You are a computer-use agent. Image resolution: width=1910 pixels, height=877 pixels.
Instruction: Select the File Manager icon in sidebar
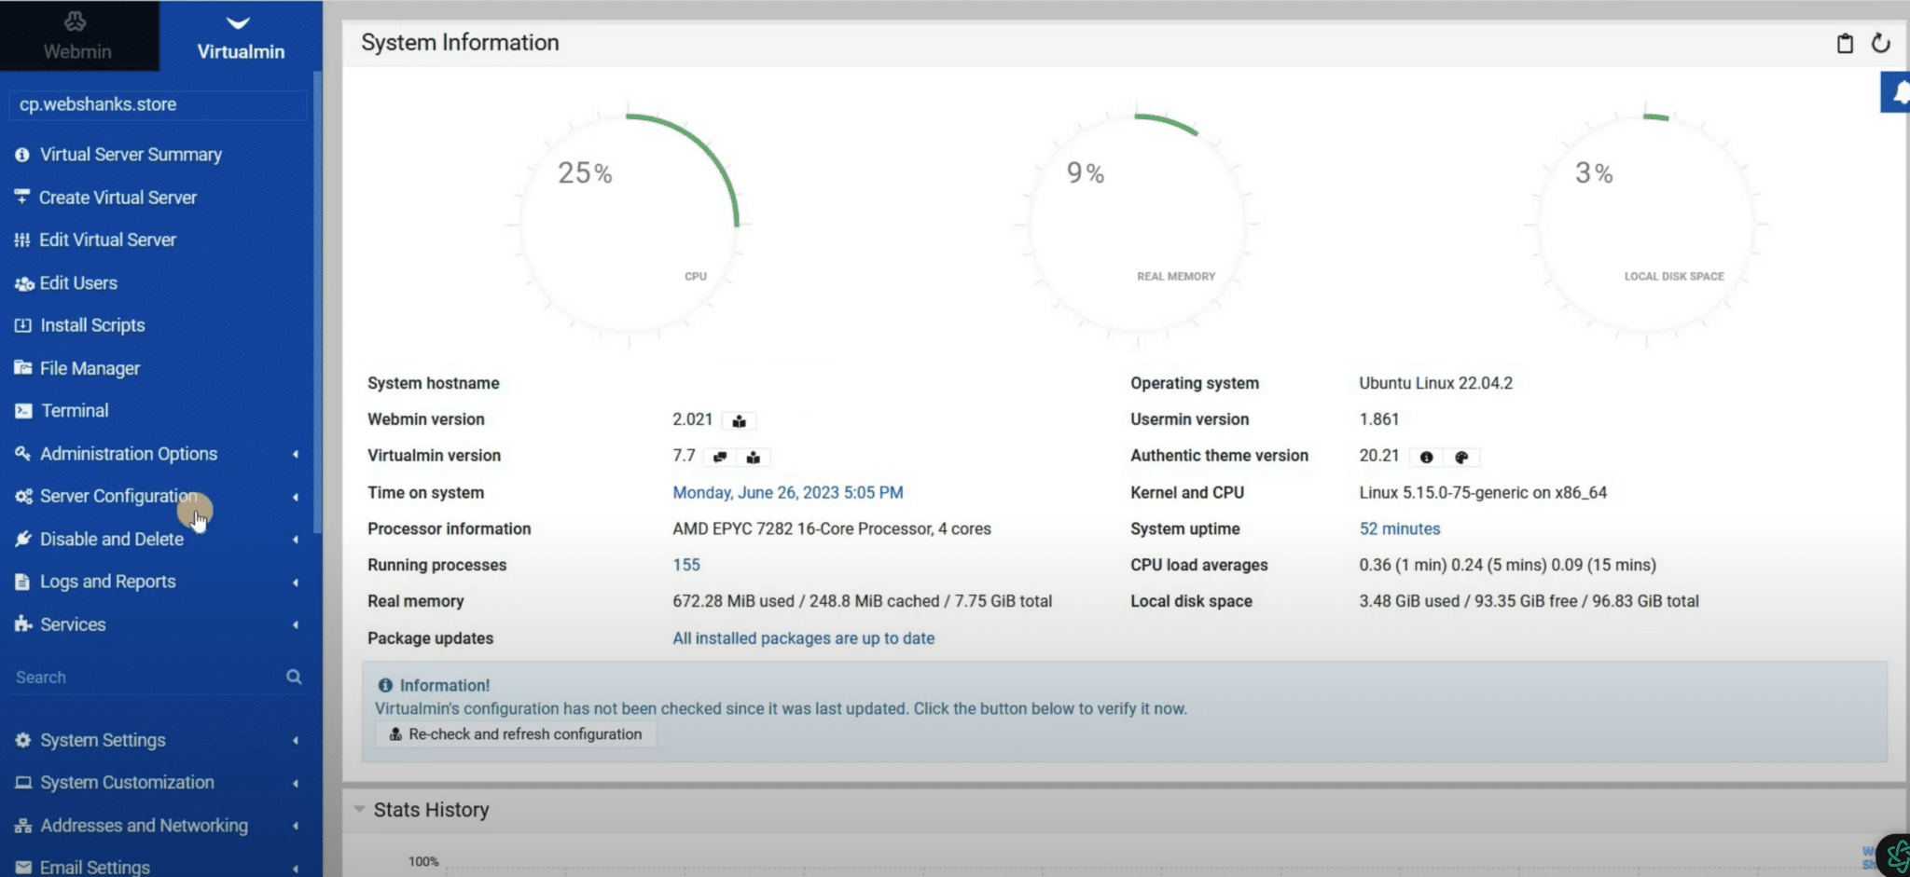22,367
